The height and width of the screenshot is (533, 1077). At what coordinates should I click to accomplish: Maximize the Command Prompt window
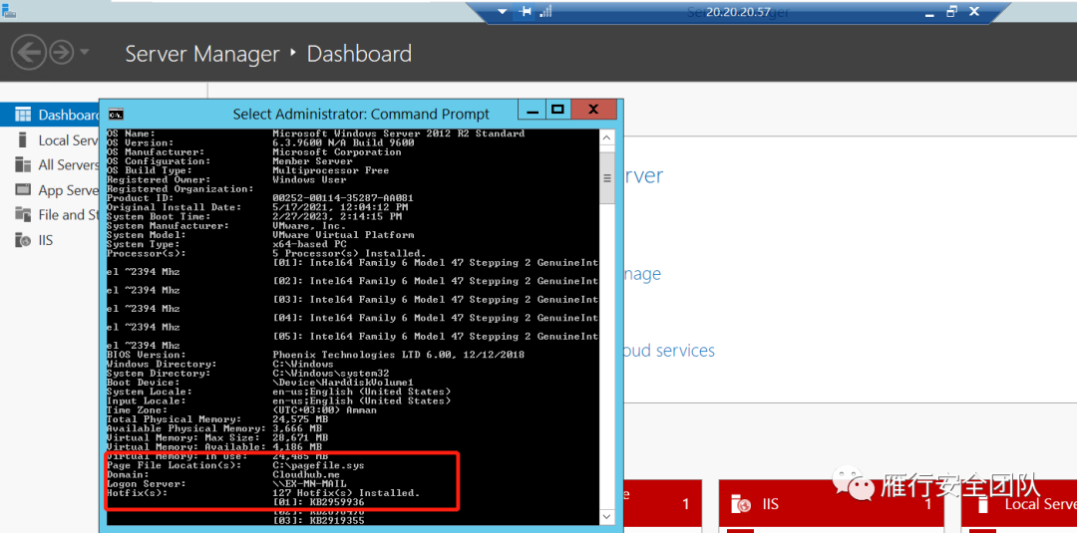pyautogui.click(x=557, y=110)
